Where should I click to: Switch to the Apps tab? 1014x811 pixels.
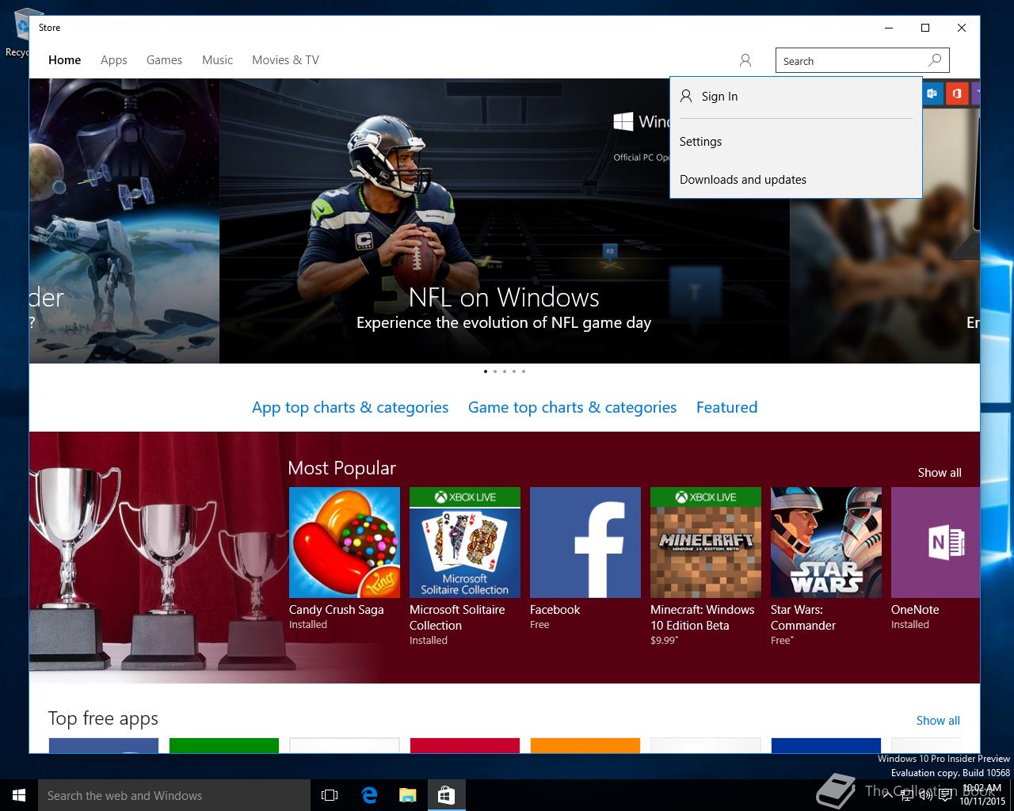[114, 60]
